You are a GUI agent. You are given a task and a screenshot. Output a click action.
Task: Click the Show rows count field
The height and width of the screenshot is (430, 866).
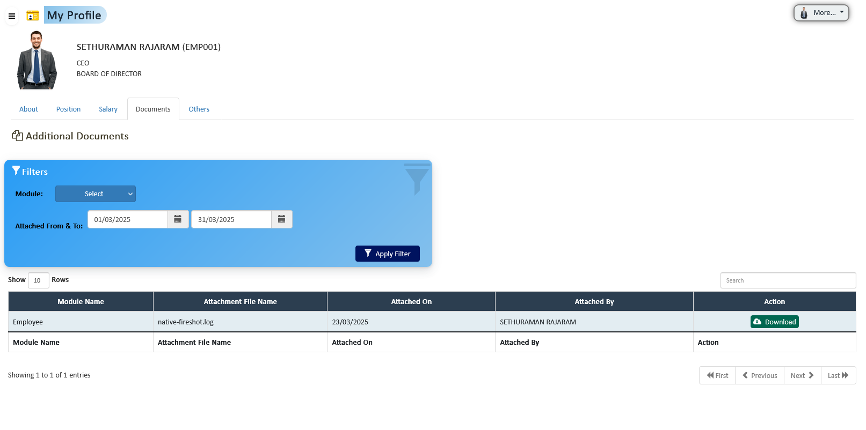pos(38,280)
